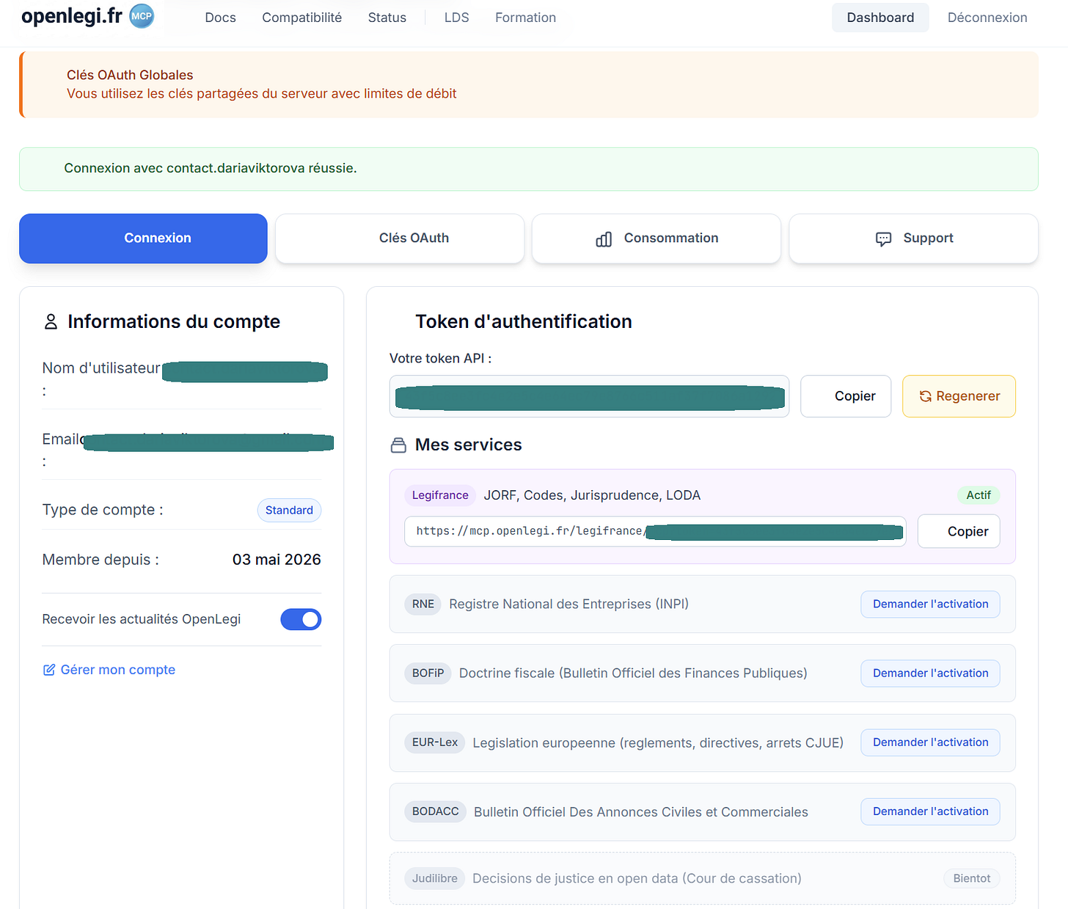Click the MCP badge icon beside logo

click(142, 16)
